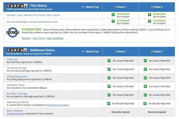Select the Structural Damage row title
Viewport: 179px width, 119px height.
17,68
